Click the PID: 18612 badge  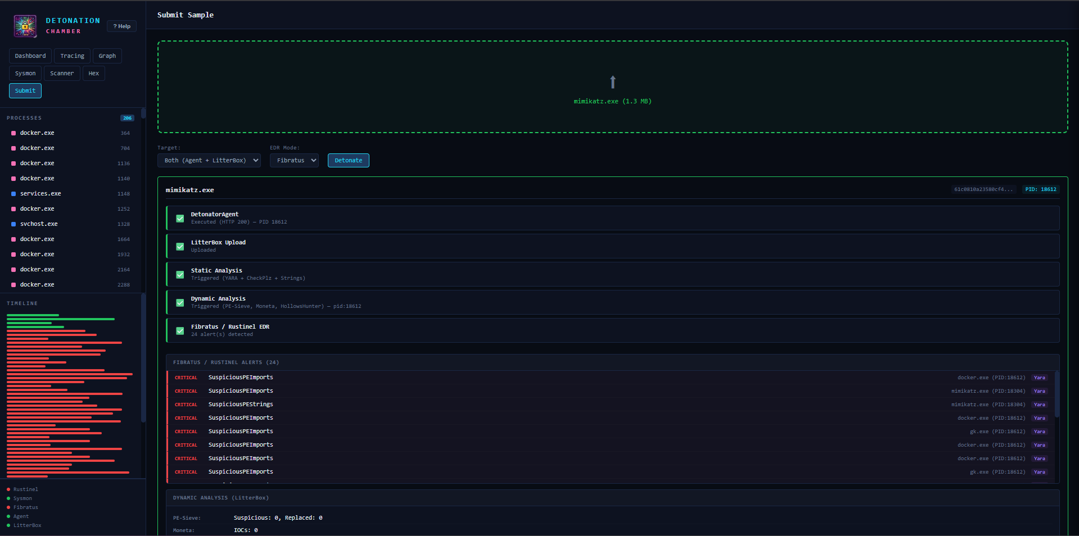(x=1041, y=189)
